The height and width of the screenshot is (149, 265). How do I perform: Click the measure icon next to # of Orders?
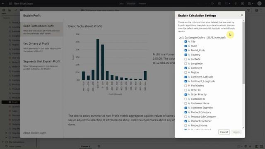[189, 86]
